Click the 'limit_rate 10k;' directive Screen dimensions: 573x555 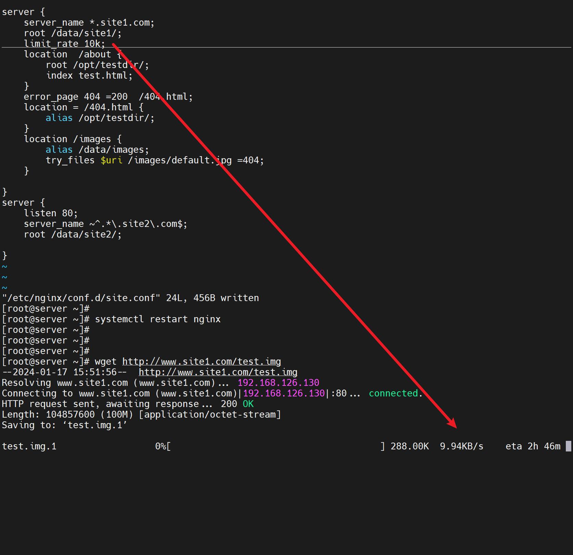tap(64, 44)
